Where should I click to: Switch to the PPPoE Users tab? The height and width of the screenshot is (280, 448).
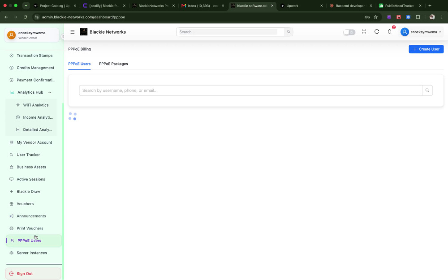79,64
